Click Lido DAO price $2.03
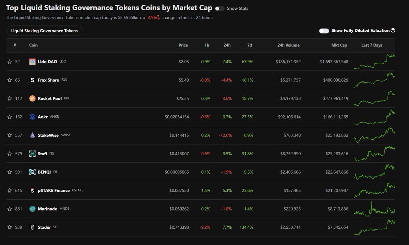The height and width of the screenshot is (245, 409). point(183,62)
